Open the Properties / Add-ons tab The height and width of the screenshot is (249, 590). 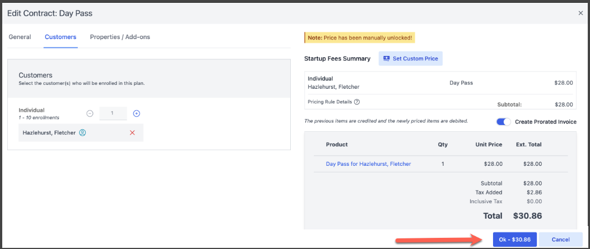coord(120,37)
